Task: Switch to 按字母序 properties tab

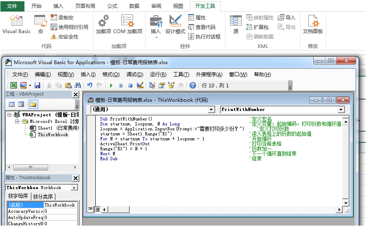Action: [x=18, y=196]
